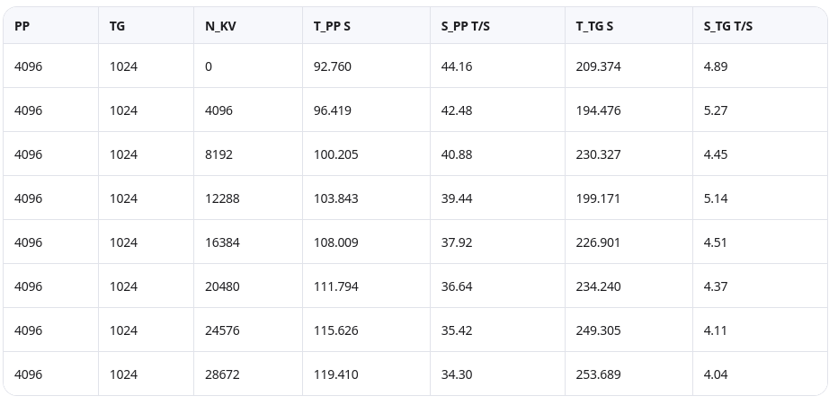Click the TG column header
838x405 pixels.
coord(118,26)
